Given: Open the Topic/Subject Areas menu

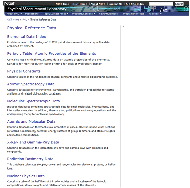Looking at the screenshot, I should pyautogui.click(x=55, y=14).
